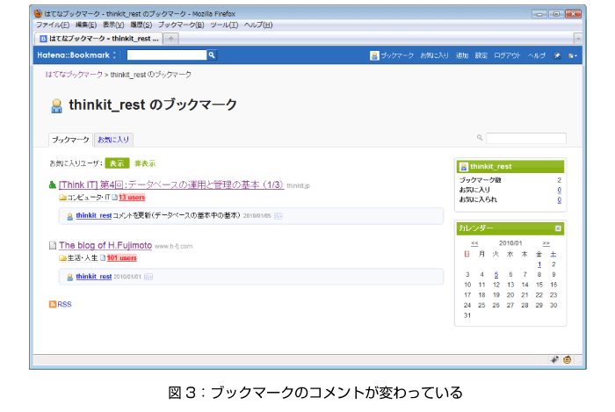
Task: Click thinkit_rest username in first comment box
Action: click(94, 215)
